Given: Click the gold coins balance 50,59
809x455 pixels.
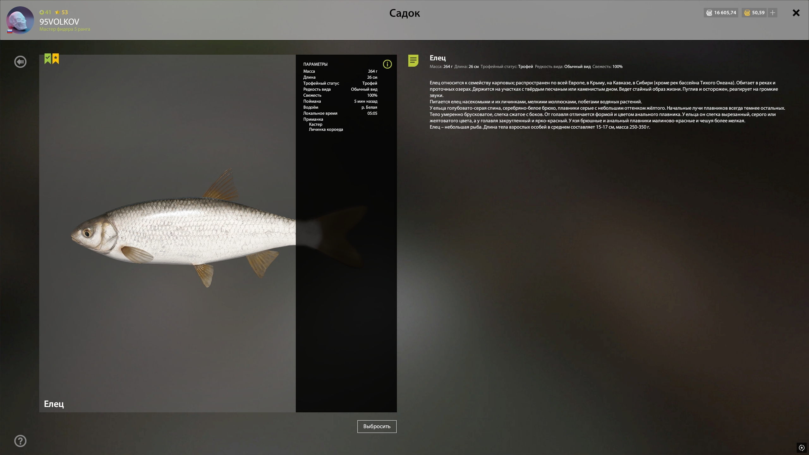Looking at the screenshot, I should coord(754,13).
